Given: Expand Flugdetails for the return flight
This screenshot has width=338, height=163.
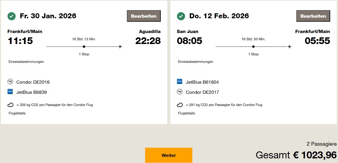Looking at the screenshot, I should point(187,113).
